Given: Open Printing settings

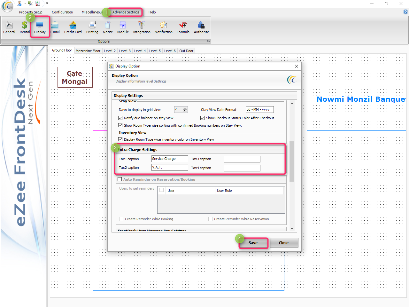Looking at the screenshot, I should [92, 28].
